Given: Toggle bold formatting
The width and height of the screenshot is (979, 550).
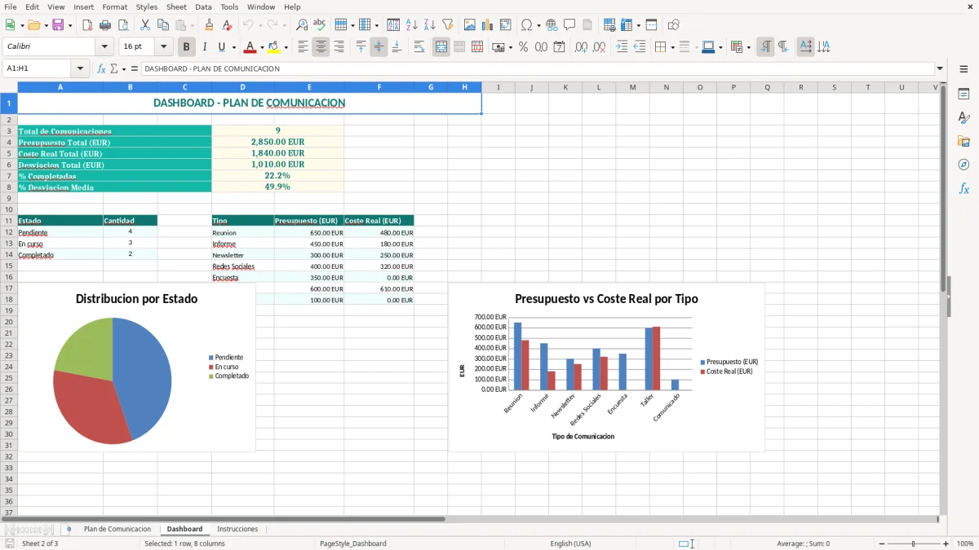Looking at the screenshot, I should (x=186, y=47).
